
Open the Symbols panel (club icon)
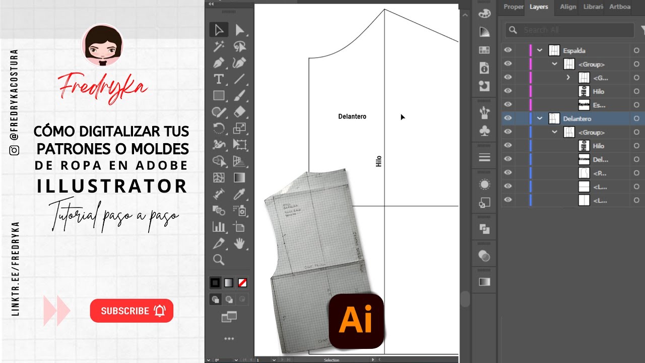pos(484,131)
